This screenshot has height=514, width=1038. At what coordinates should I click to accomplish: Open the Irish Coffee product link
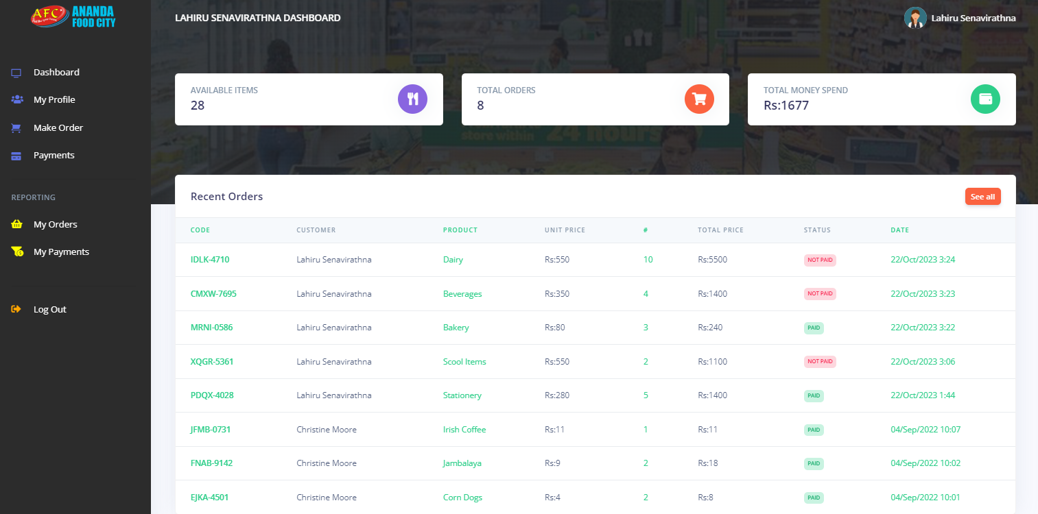pos(464,429)
